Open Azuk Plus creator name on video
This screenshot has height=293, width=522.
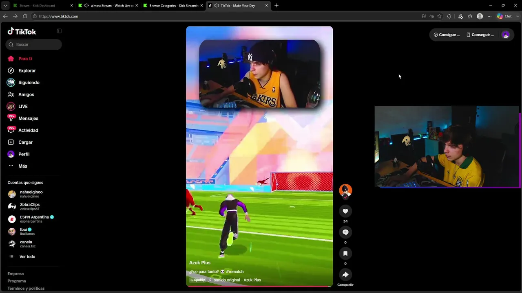[200, 262]
